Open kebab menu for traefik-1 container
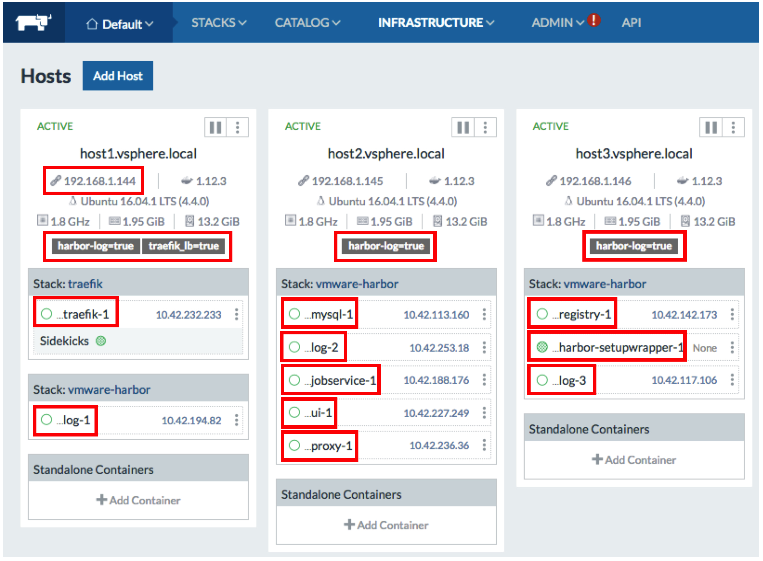Viewport: 763px width, 561px height. (x=237, y=314)
